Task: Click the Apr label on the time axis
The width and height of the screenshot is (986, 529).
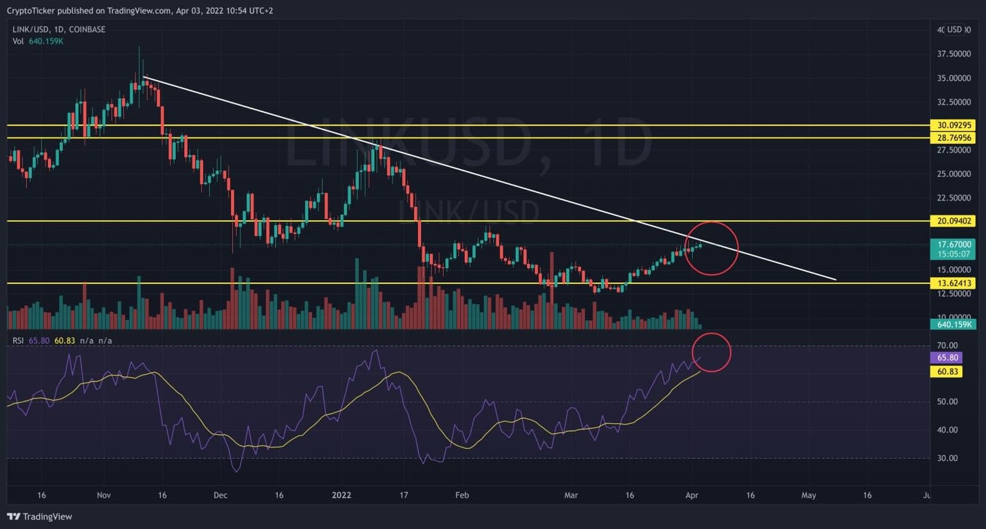Action: point(691,495)
